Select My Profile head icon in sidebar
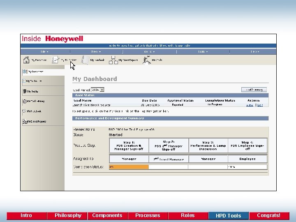 [x=25, y=91]
